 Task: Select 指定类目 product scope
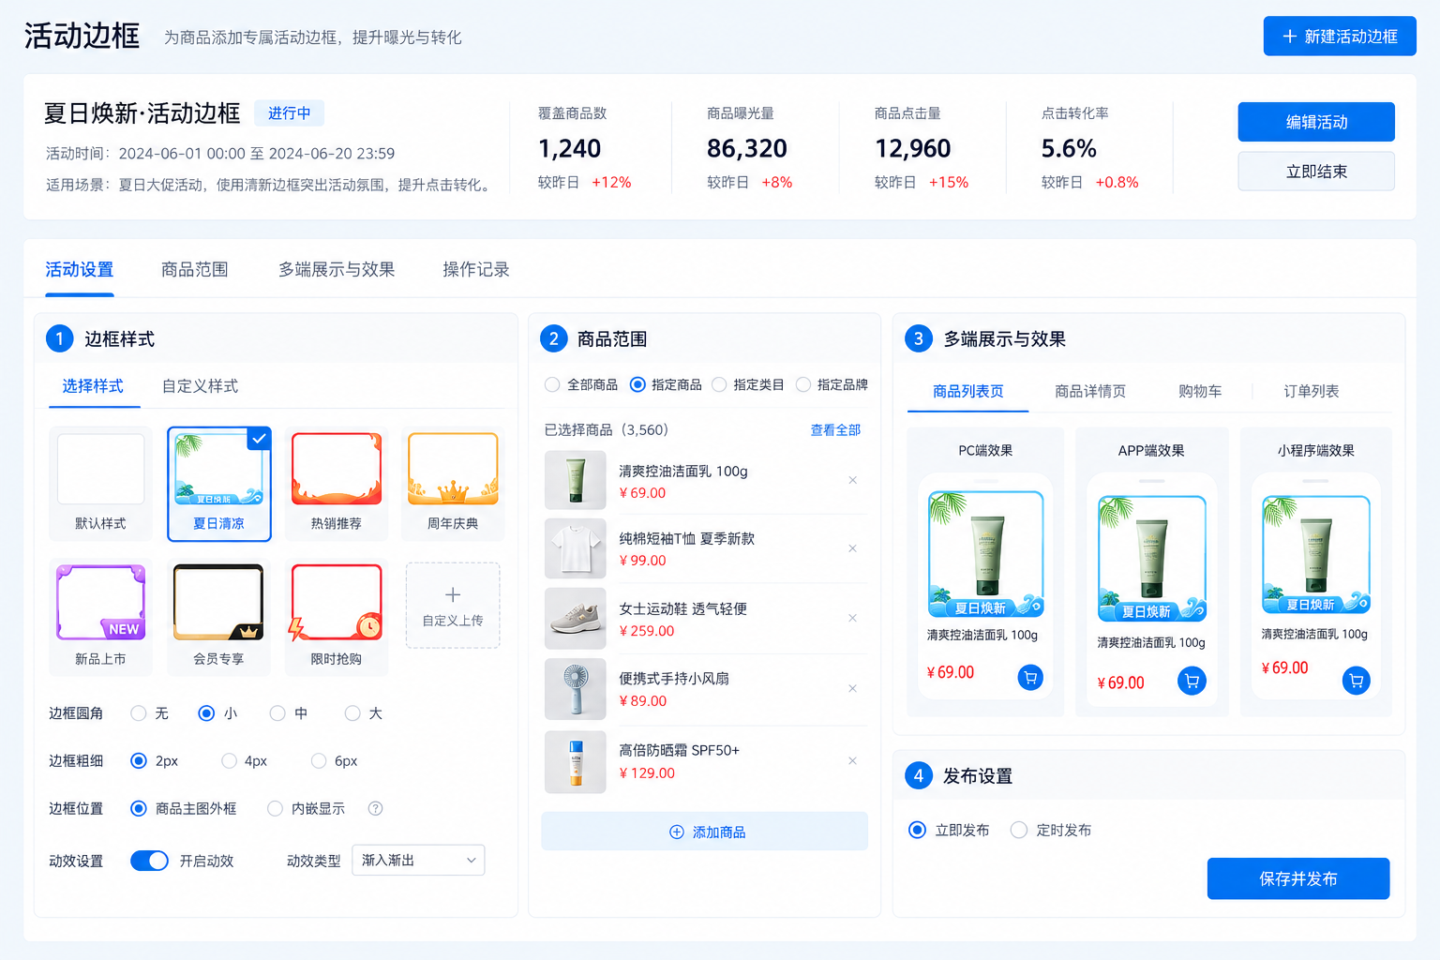719,384
